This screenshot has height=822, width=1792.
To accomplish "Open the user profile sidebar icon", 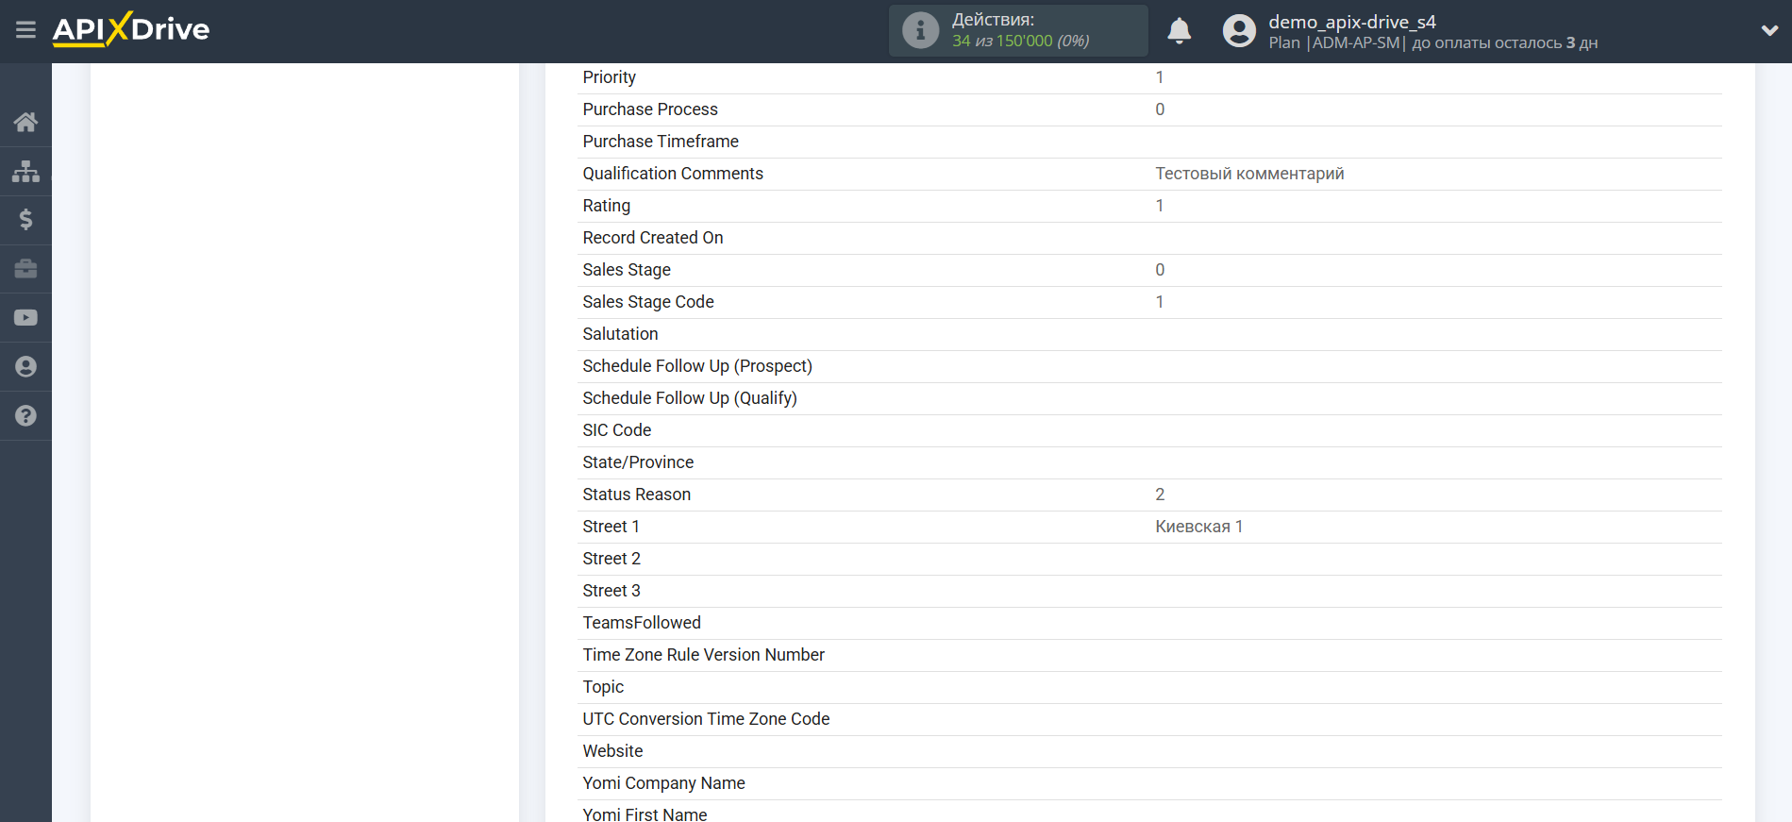I will [25, 367].
